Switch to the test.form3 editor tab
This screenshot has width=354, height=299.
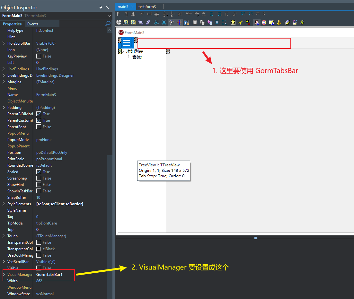click(147, 7)
